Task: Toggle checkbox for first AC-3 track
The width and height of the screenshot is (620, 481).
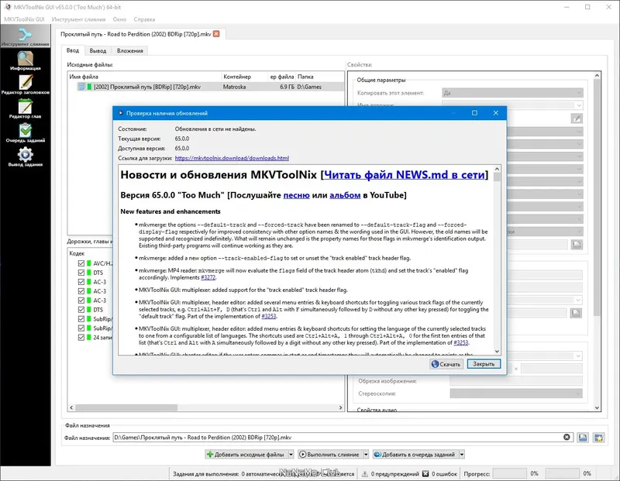Action: point(81,282)
